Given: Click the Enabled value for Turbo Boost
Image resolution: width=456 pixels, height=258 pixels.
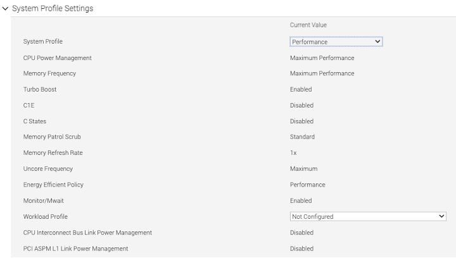Looking at the screenshot, I should click(x=301, y=90).
